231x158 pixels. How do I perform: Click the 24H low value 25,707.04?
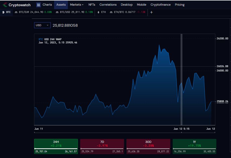click(x=41, y=151)
